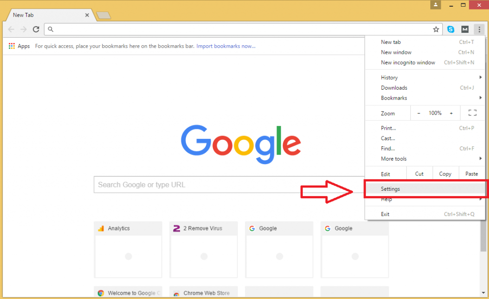This screenshot has width=489, height=299.
Task: Decrease zoom with the minus button
Action: (x=419, y=113)
